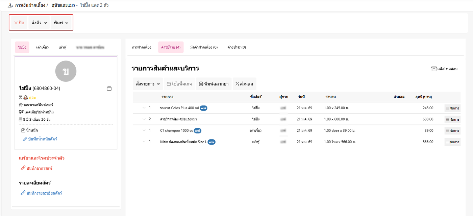Image resolution: width=473 pixels, height=216 pixels.
Task: Open the การฝากเลี้ยง tab
Action: coord(142,47)
